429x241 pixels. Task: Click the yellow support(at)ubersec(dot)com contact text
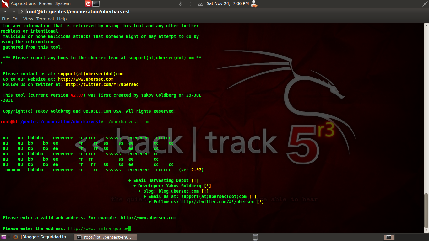91,74
